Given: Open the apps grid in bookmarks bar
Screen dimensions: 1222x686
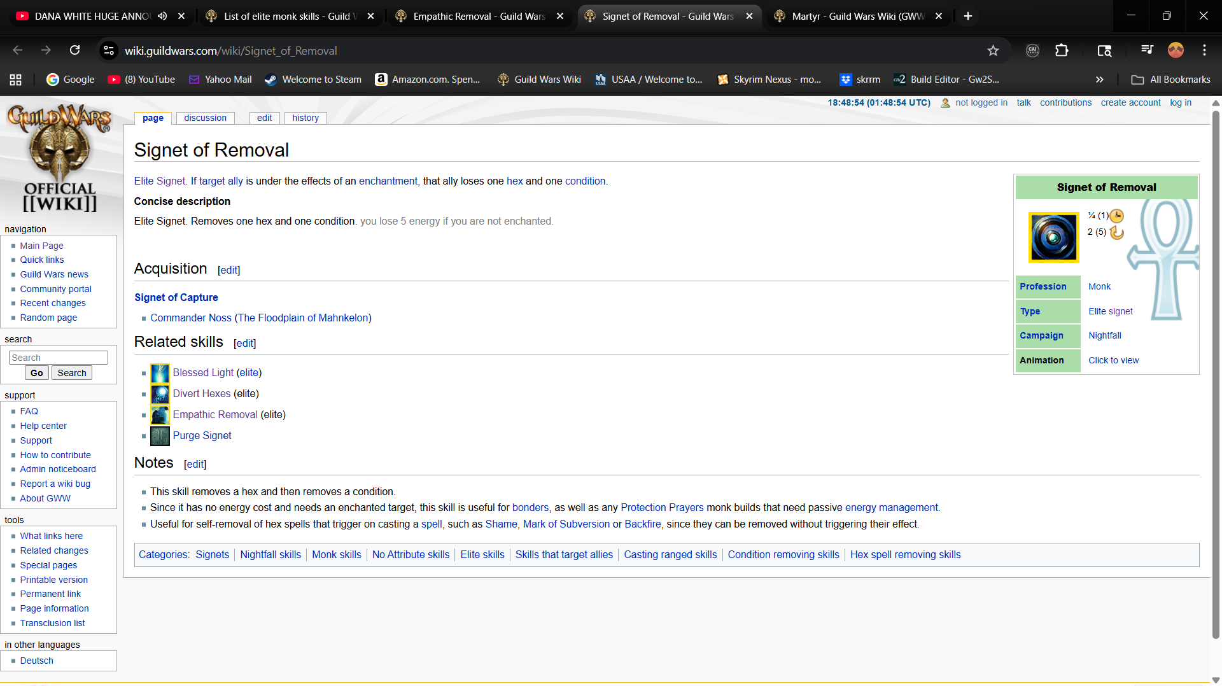Looking at the screenshot, I should point(16,80).
